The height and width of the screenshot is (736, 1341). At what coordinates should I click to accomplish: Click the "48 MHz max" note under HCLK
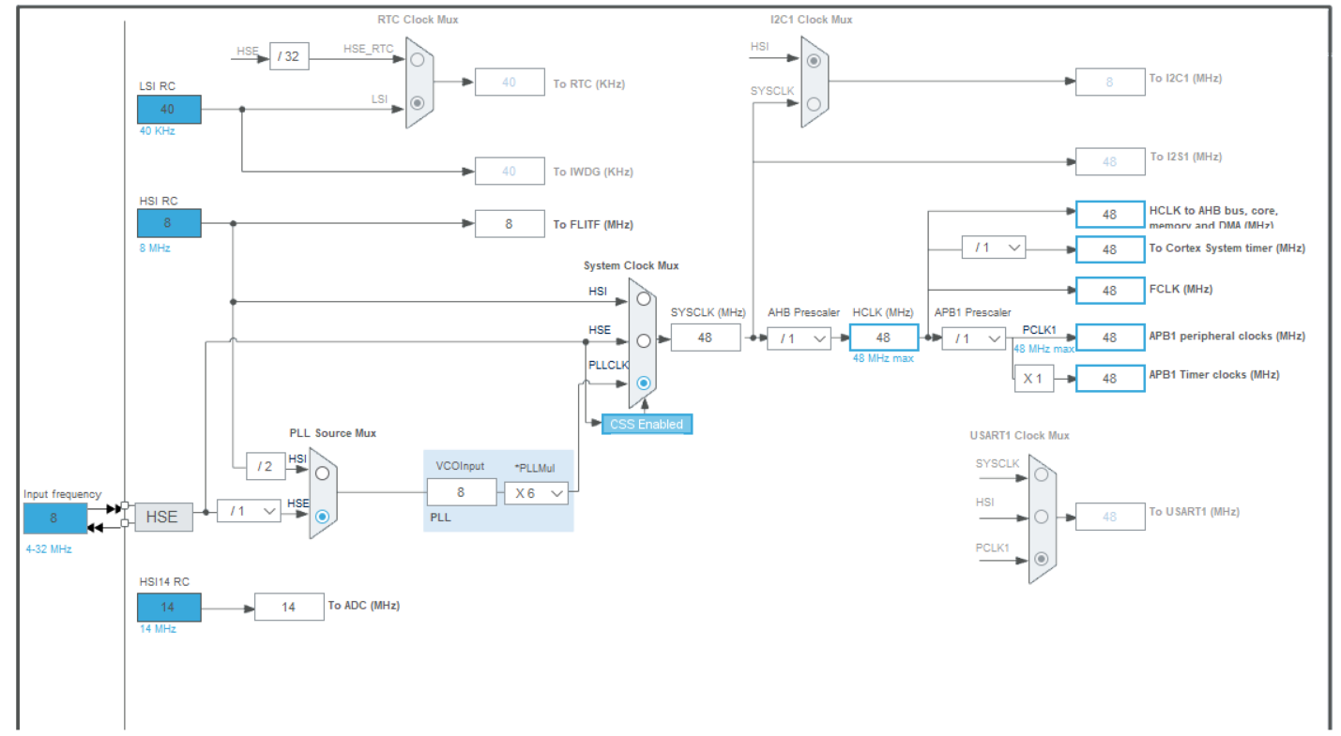(x=883, y=358)
